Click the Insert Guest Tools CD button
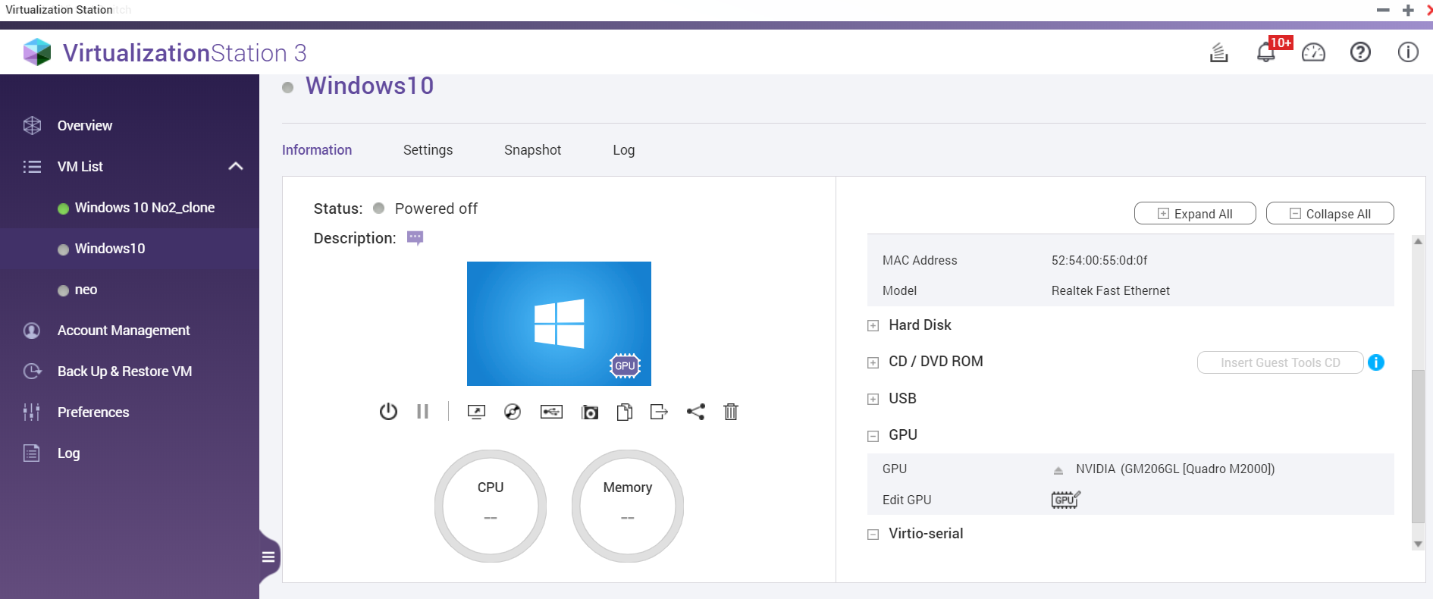The width and height of the screenshot is (1433, 599). [x=1280, y=362]
